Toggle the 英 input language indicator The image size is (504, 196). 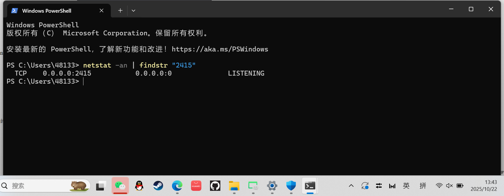[x=406, y=186]
